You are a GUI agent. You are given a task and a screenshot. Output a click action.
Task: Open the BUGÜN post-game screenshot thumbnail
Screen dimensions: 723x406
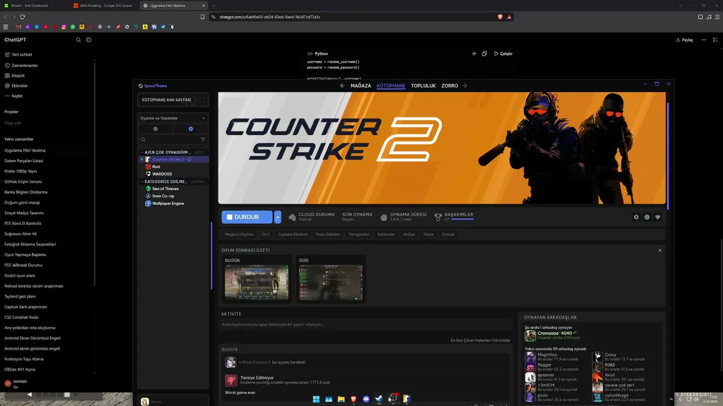256,282
